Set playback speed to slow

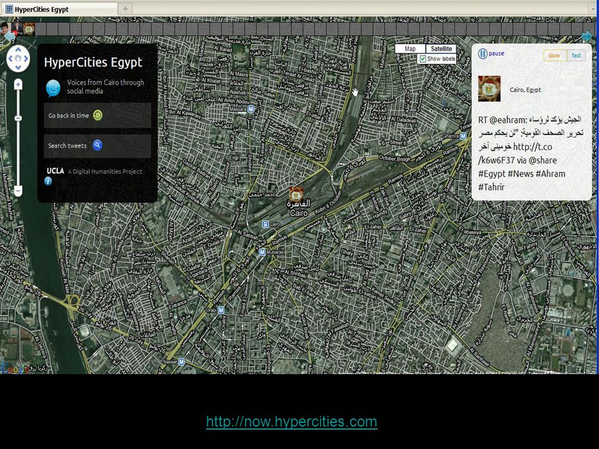coord(554,56)
